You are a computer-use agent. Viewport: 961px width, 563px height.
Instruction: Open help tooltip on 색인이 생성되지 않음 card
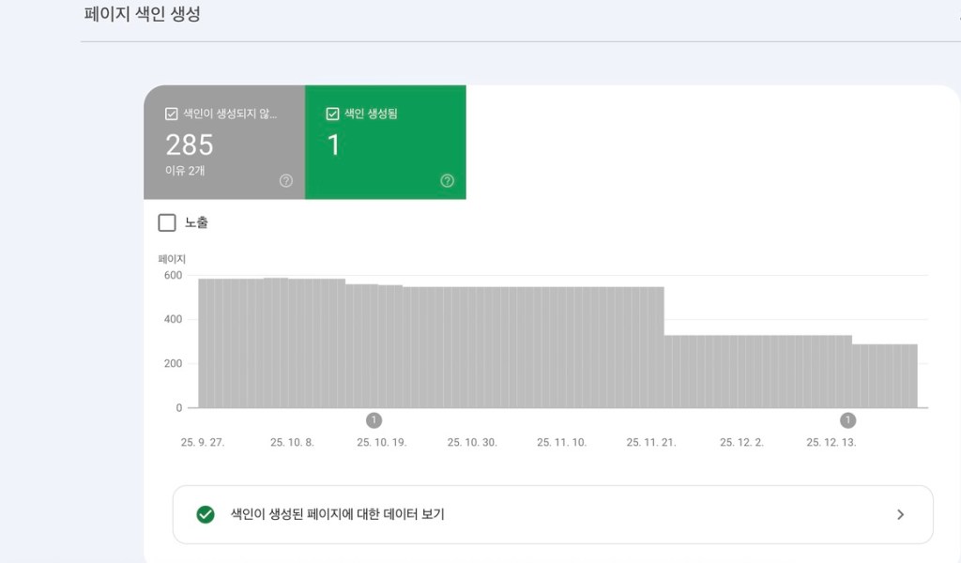(x=285, y=180)
